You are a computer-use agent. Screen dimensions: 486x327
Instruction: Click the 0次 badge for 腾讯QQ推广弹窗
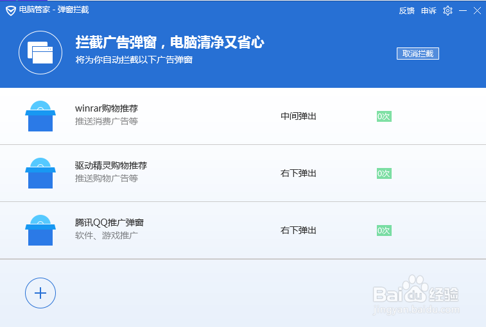click(384, 230)
